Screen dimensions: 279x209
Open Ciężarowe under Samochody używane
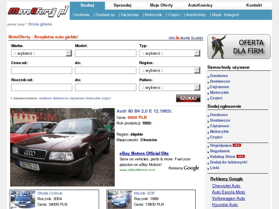point(220,87)
